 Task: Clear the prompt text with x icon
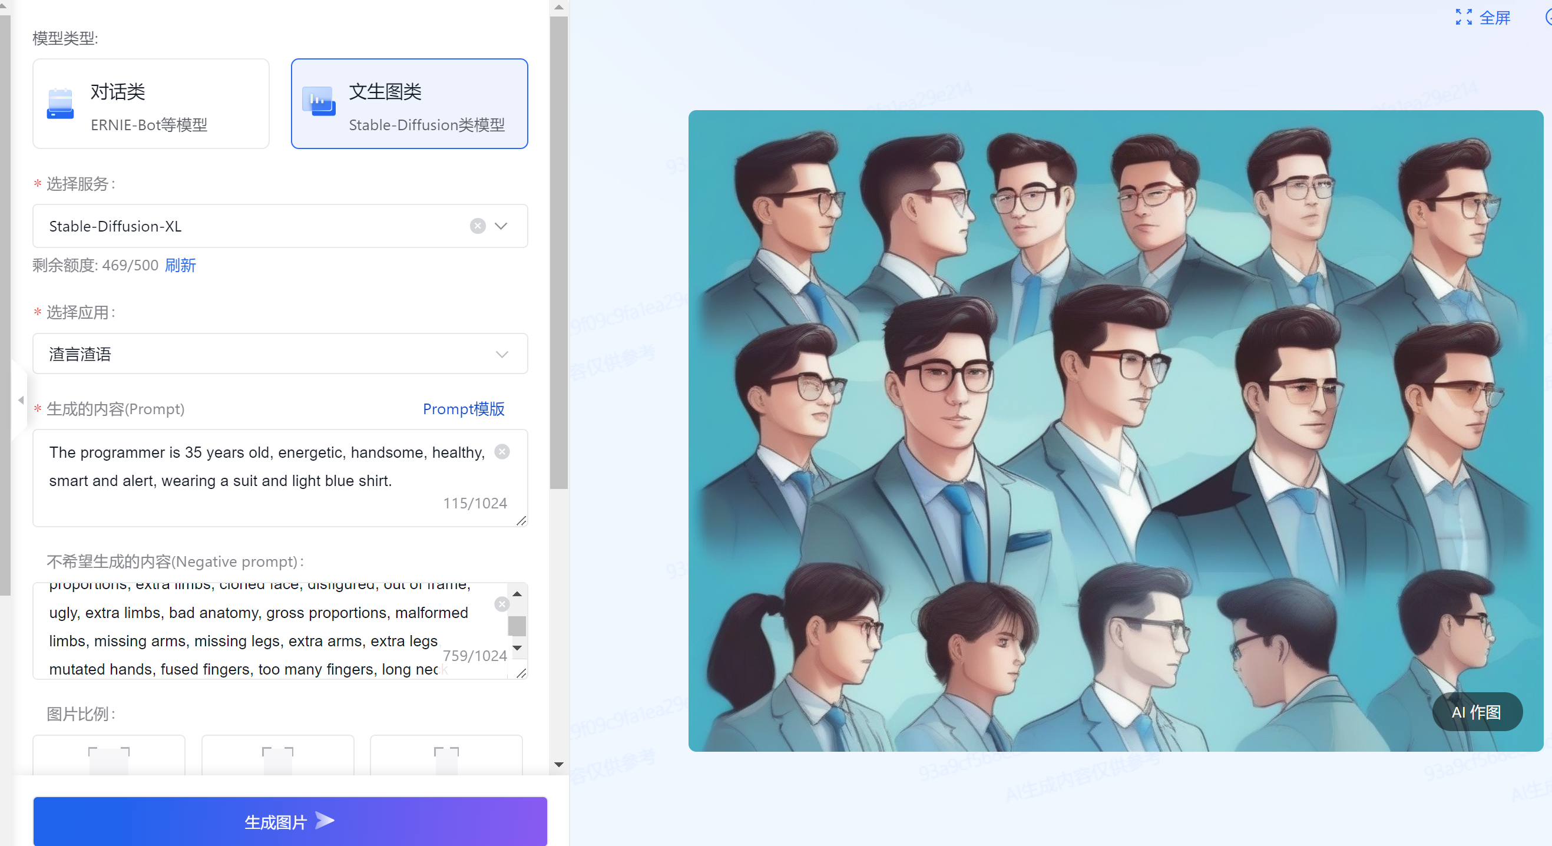[x=502, y=452]
